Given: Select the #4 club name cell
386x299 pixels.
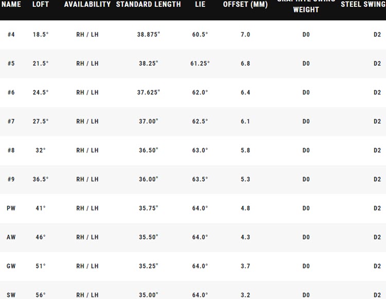Looking at the screenshot, I should click(11, 34).
